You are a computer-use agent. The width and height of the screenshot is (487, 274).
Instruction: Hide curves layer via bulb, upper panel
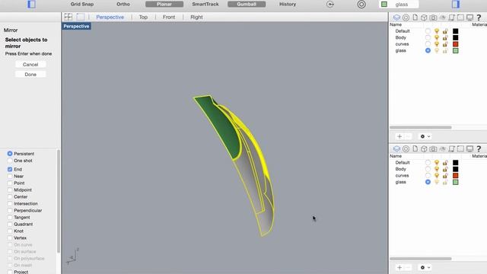(x=437, y=44)
